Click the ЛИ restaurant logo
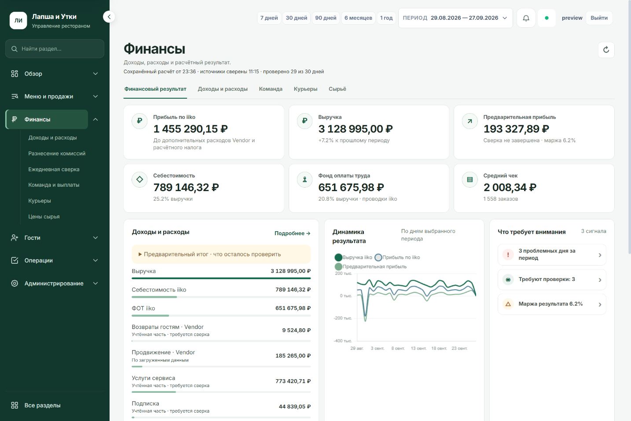This screenshot has width=631, height=421. click(18, 20)
